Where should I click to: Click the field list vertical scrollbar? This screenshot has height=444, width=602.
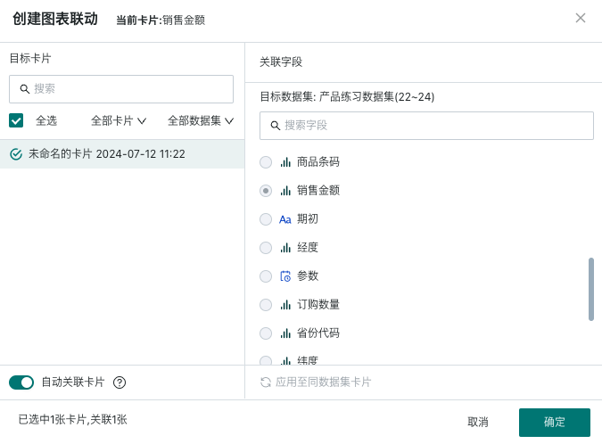[591, 289]
